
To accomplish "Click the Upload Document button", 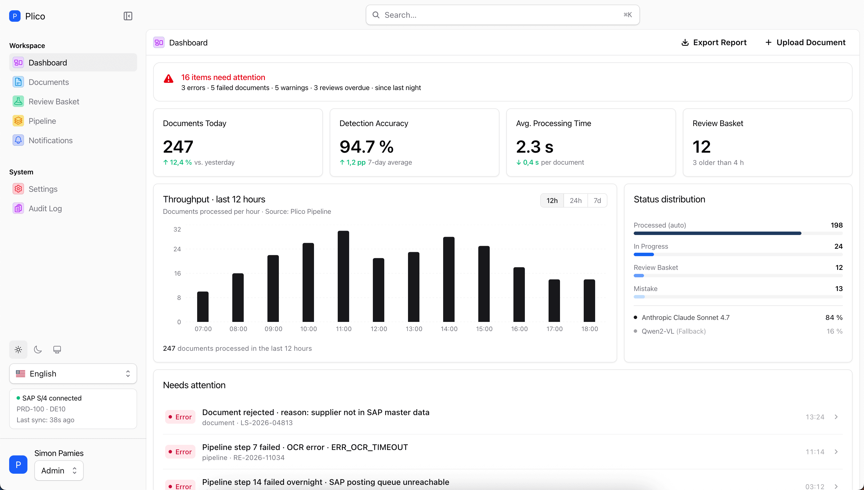I will [x=805, y=42].
